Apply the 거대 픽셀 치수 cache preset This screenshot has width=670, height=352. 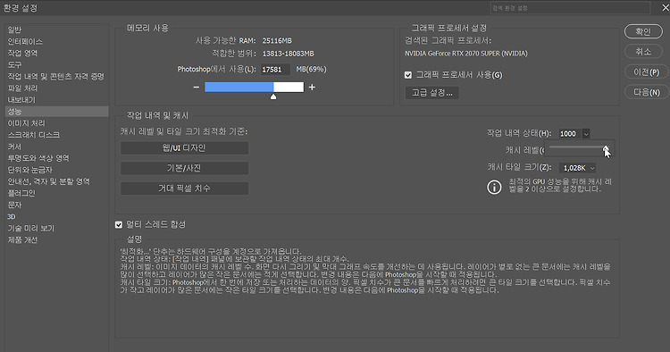[x=184, y=188]
